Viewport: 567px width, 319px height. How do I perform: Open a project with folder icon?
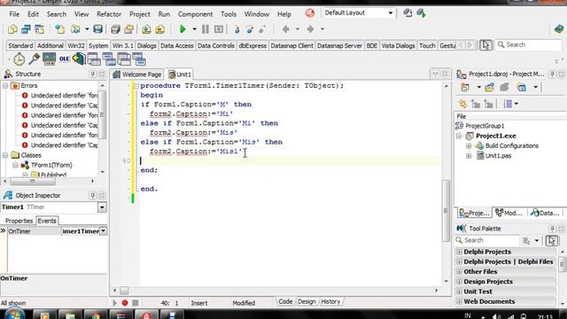point(129,29)
